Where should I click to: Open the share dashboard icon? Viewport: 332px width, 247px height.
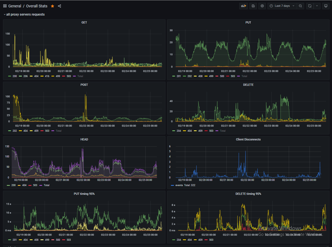click(60, 6)
